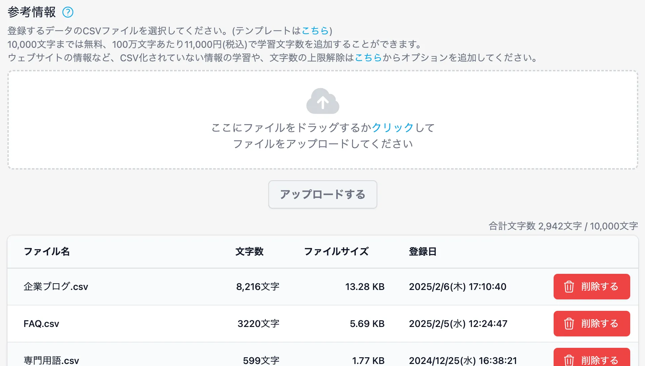Image resolution: width=645 pixels, height=366 pixels.
Task: Delete FAQ.csv with its 削除する button
Action: 592,324
